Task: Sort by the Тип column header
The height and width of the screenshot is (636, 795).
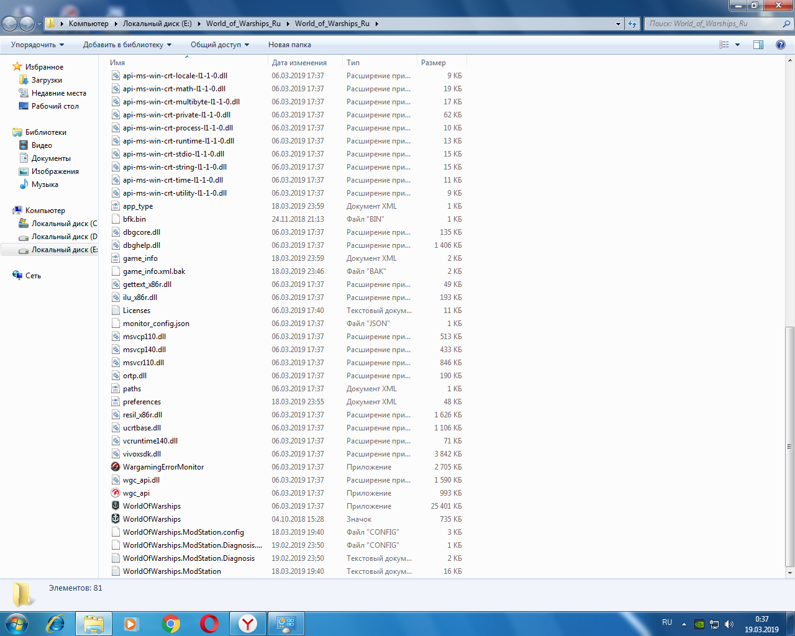Action: (380, 63)
